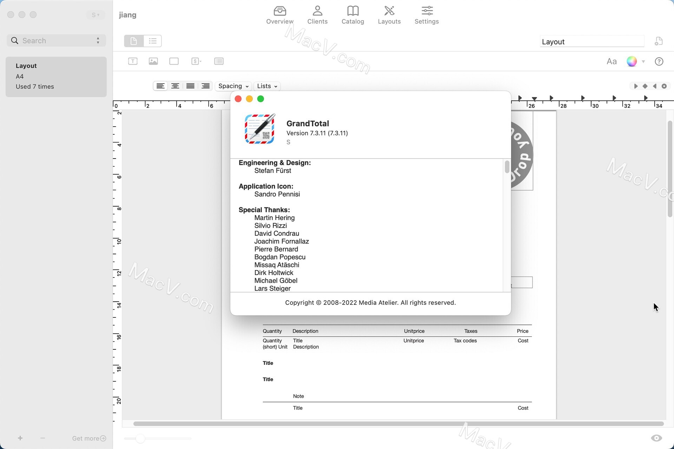Select the Price column header
The image size is (674, 449).
pos(522,331)
